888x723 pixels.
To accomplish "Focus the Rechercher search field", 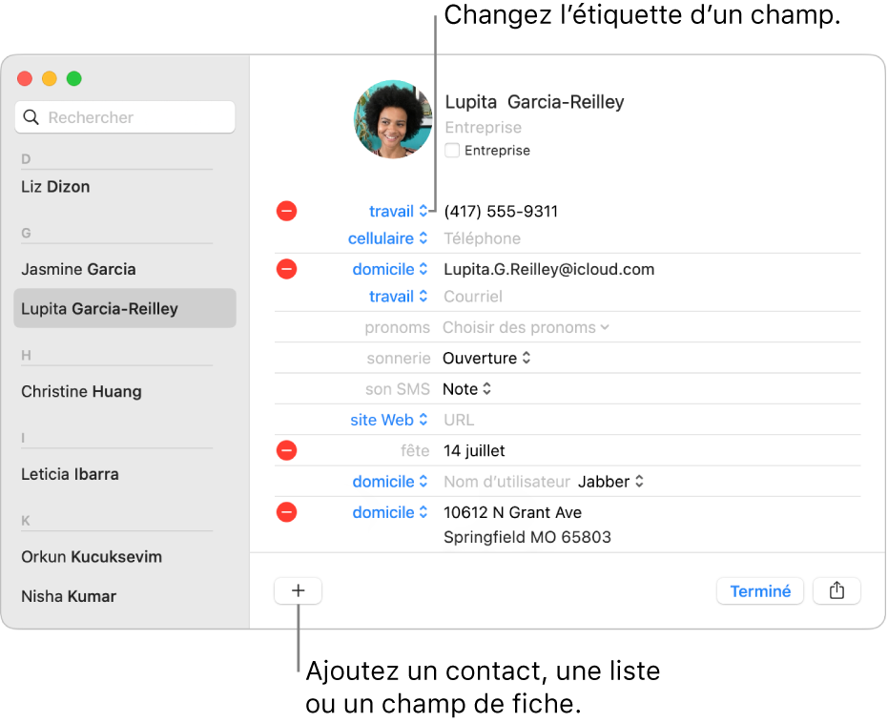I will click(125, 117).
